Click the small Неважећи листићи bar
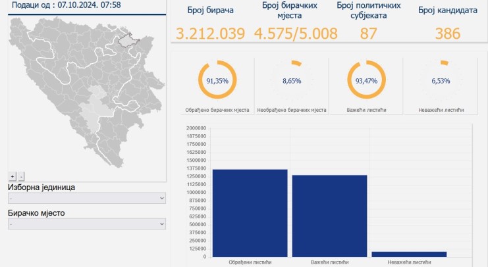488x267 pixels. [408, 254]
